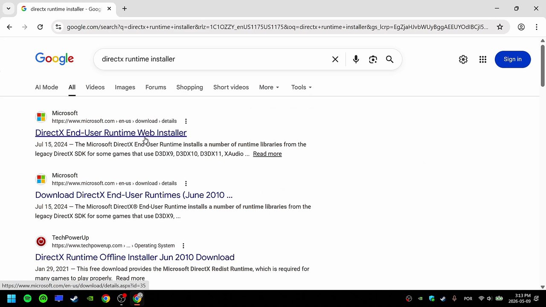Image resolution: width=546 pixels, height=307 pixels.
Task: Check battery status in the system tray
Action: coord(499,298)
